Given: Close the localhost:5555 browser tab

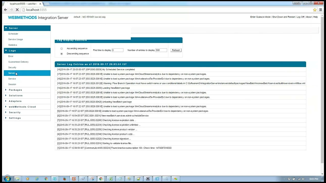Looking at the screenshot, I should pyautogui.click(x=40, y=4).
